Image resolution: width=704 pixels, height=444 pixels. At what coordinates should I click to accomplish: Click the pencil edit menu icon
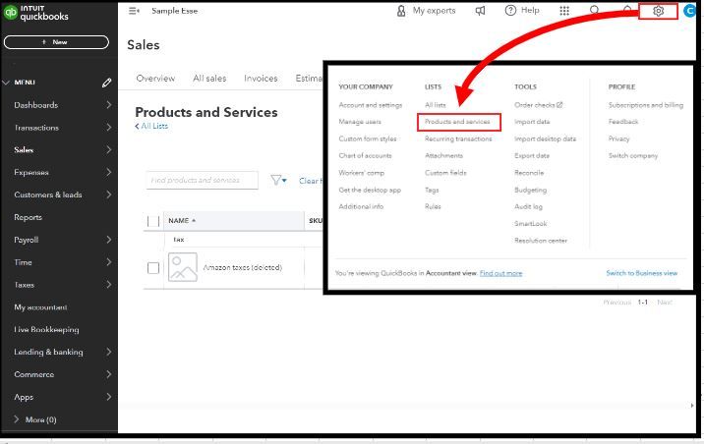coord(106,83)
